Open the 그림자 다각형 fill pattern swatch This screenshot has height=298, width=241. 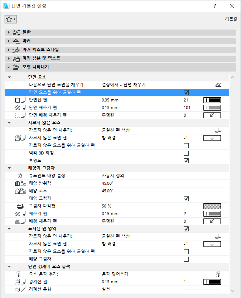212,206
